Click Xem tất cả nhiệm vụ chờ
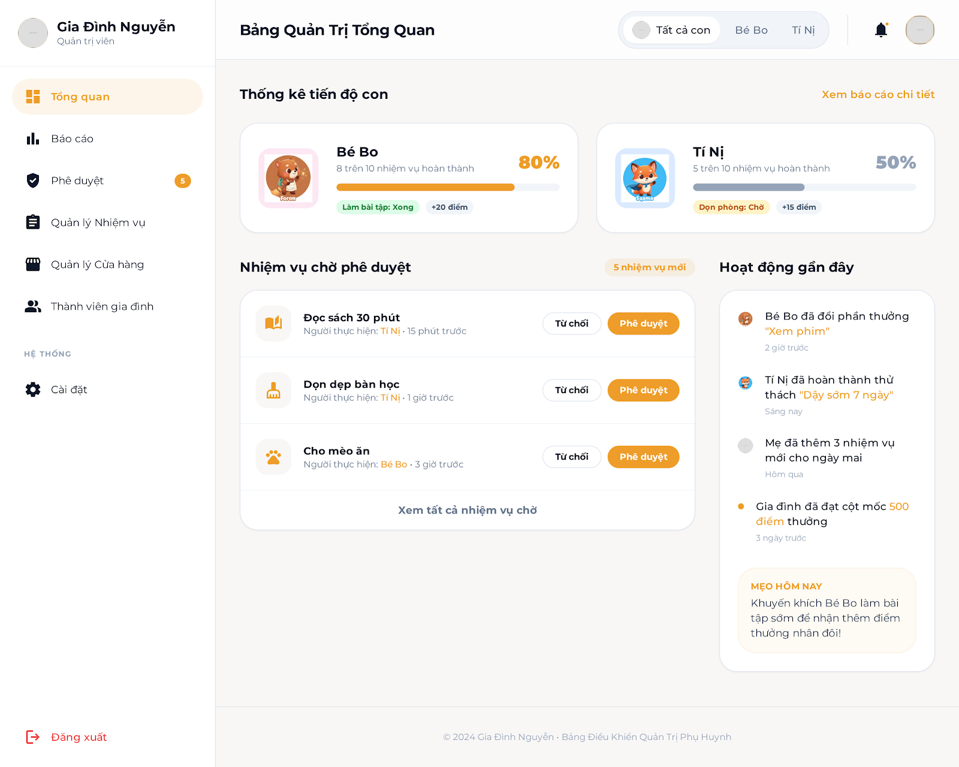This screenshot has height=767, width=959. [x=468, y=510]
